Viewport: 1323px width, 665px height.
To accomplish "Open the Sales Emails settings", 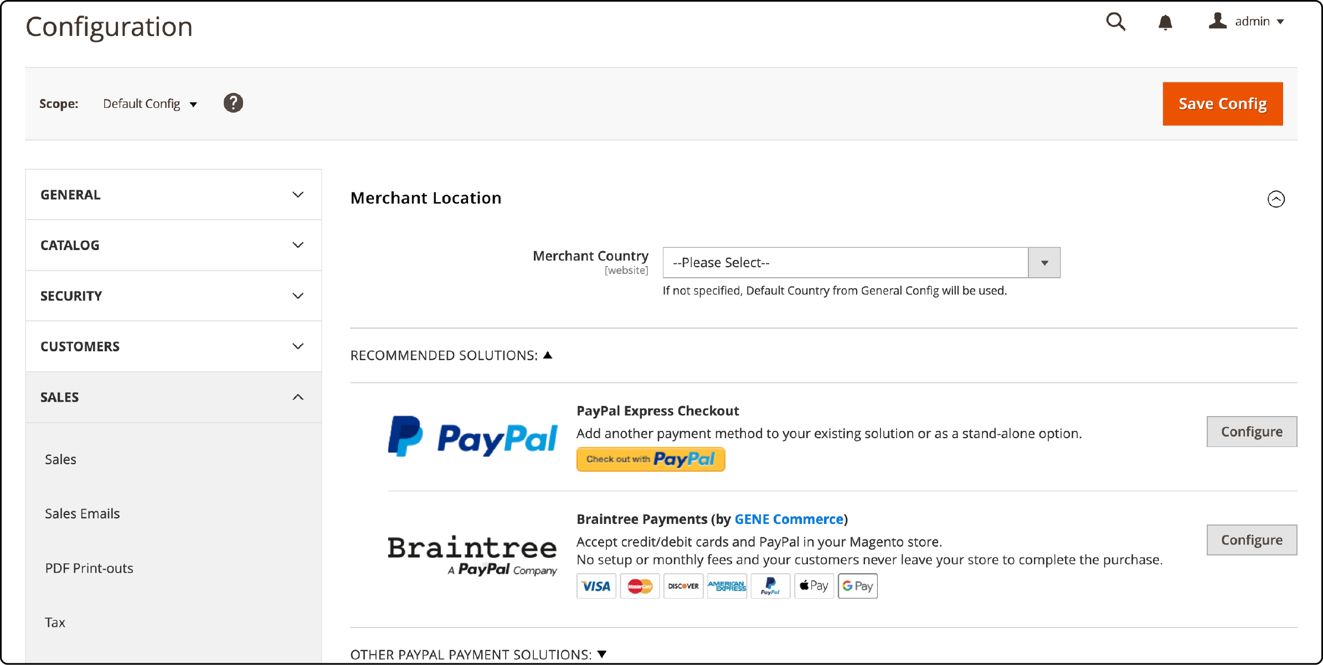I will click(82, 513).
